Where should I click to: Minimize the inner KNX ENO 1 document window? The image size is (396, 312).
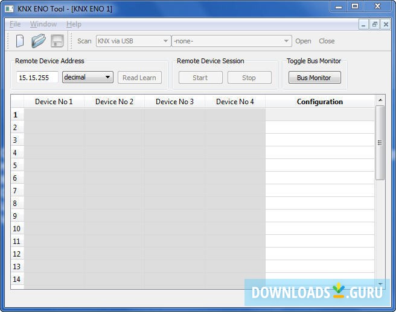(363, 25)
